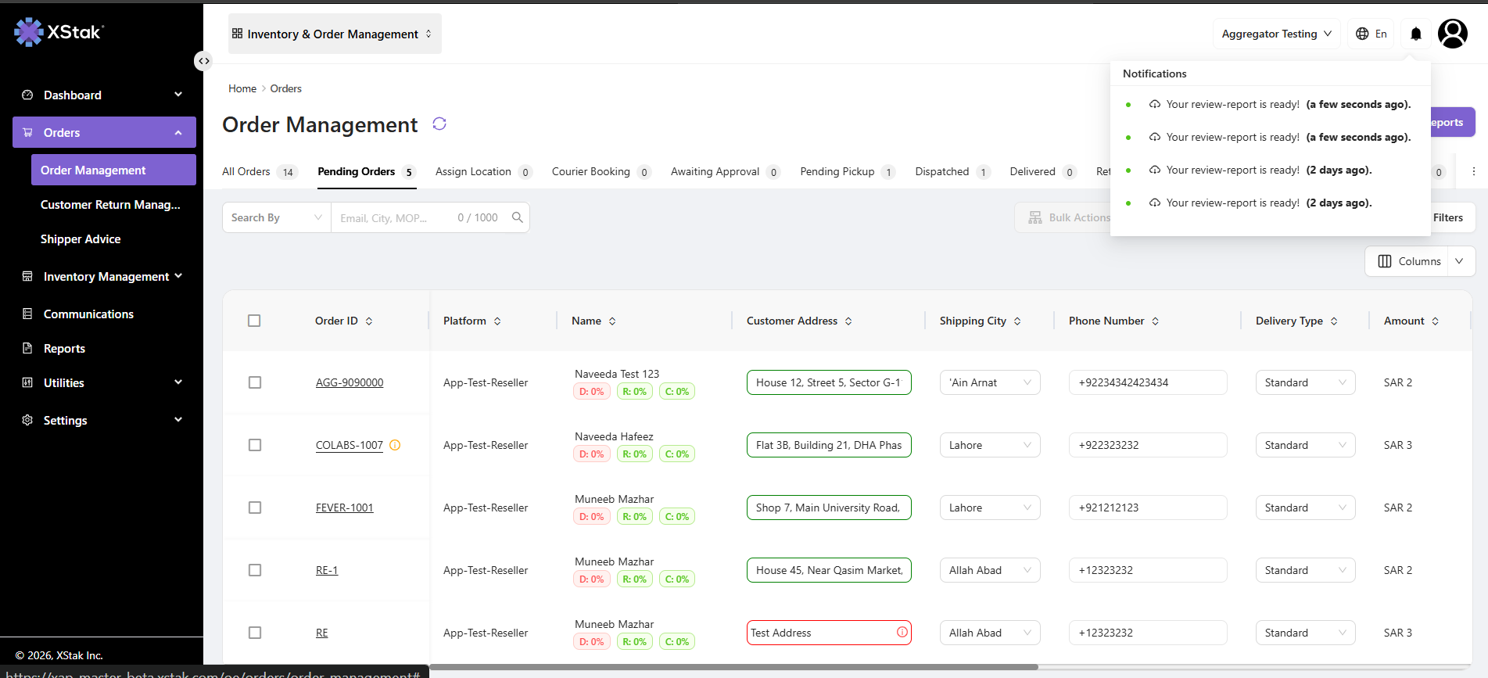Open the user profile avatar
This screenshot has width=1488, height=678.
[x=1453, y=34]
